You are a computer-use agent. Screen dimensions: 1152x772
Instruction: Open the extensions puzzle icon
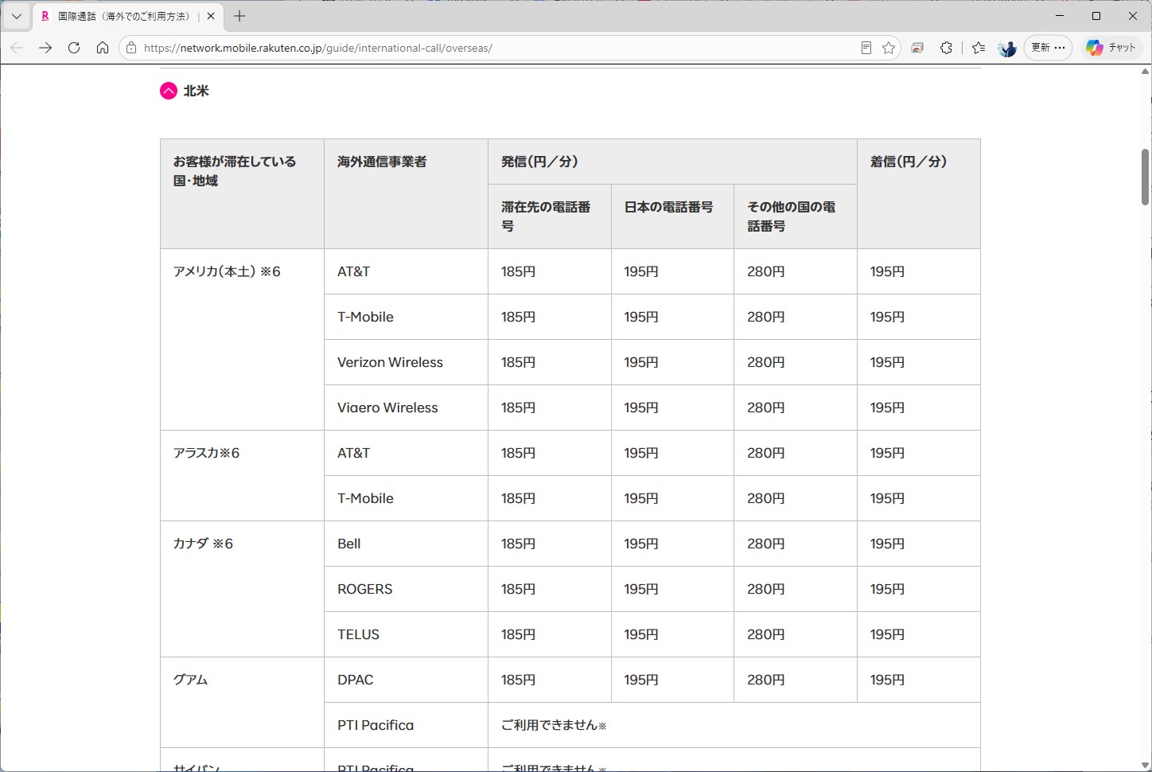pos(946,48)
